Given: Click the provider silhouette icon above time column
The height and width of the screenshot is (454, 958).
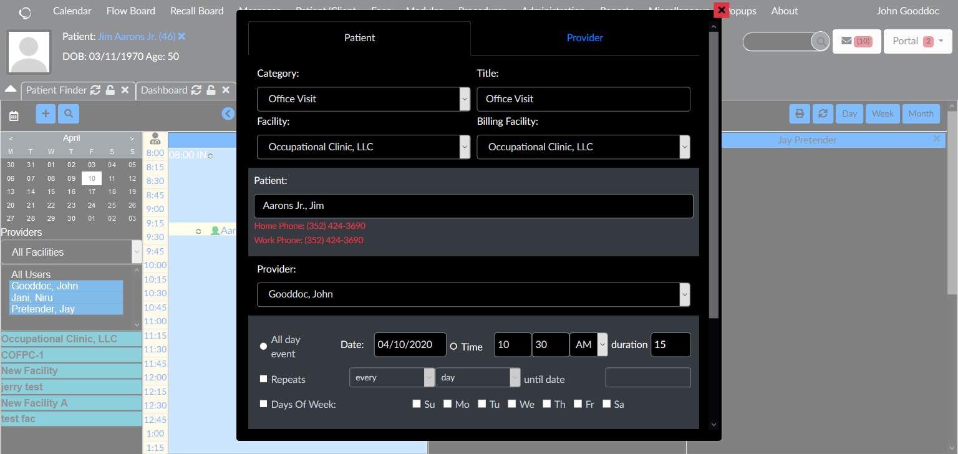Looking at the screenshot, I should (155, 138).
